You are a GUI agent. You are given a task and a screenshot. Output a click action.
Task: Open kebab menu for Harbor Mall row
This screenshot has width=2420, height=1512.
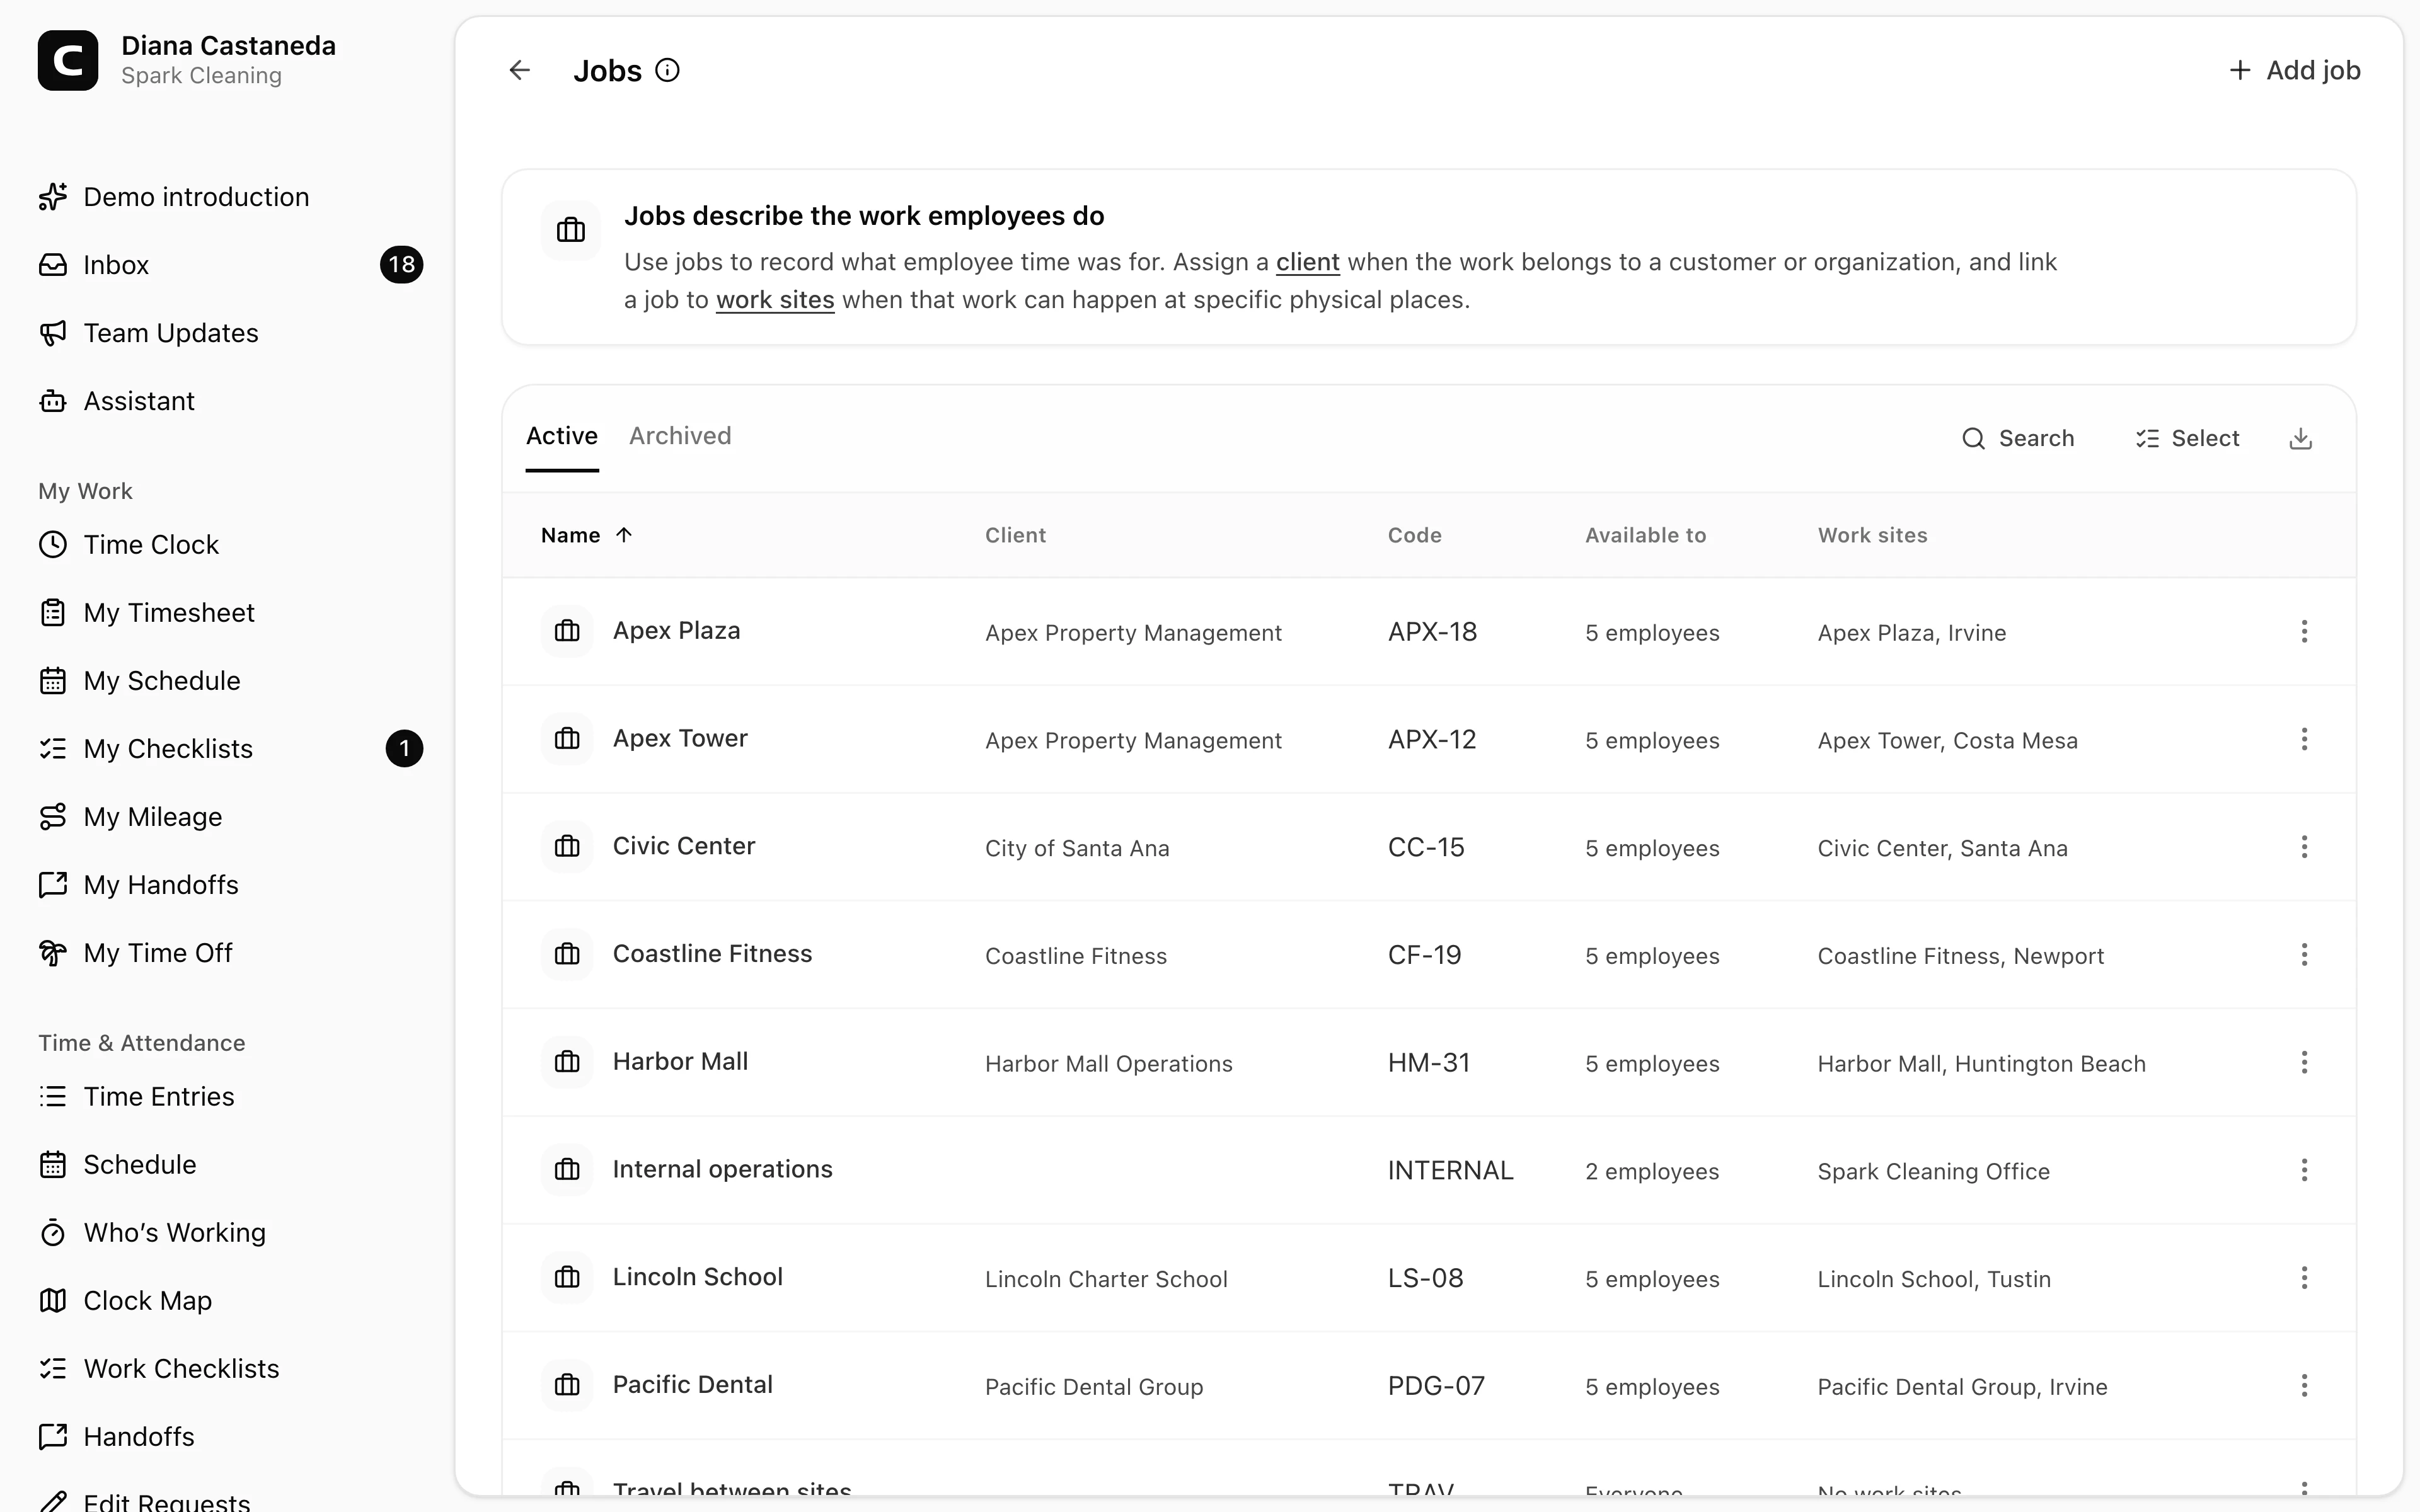(x=2304, y=1062)
